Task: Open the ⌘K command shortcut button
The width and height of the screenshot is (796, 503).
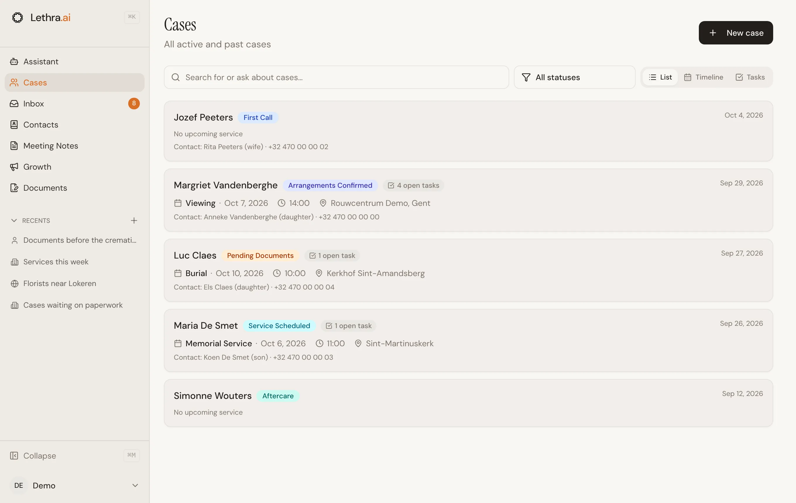Action: point(132,17)
